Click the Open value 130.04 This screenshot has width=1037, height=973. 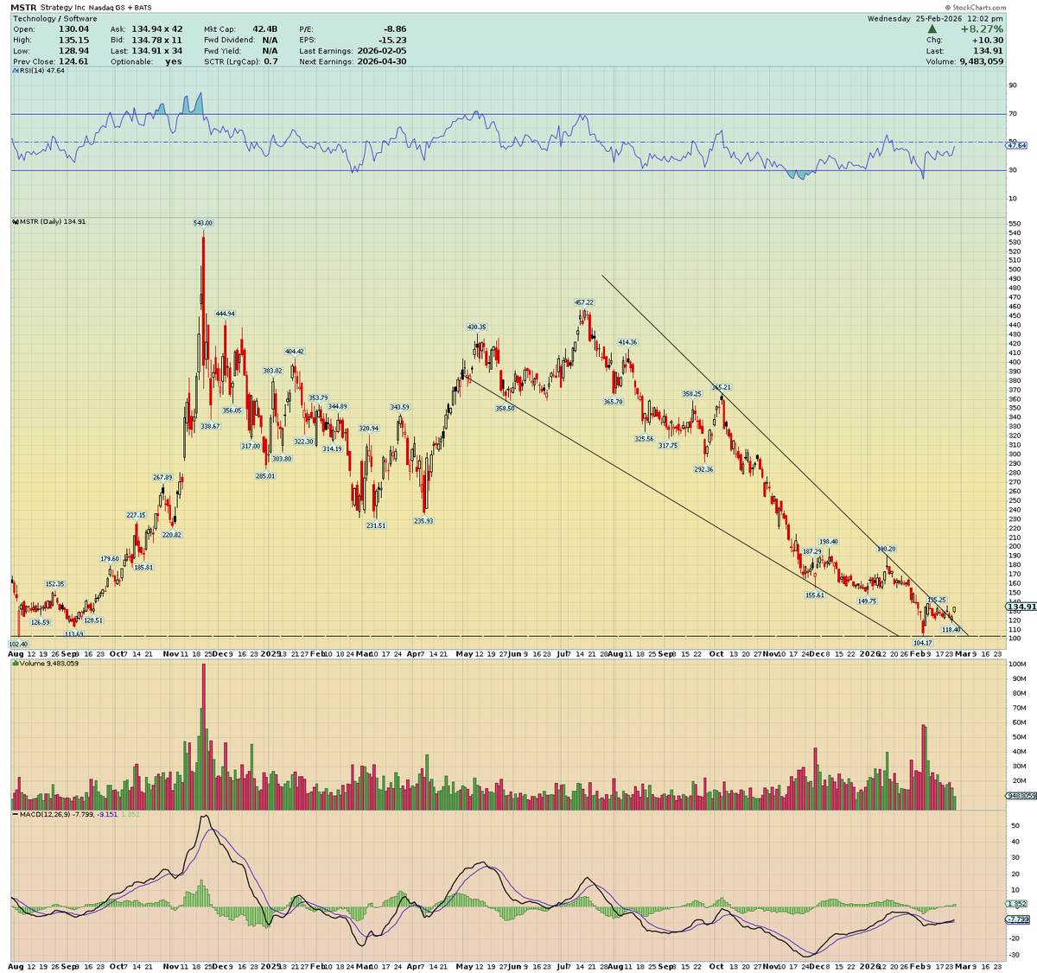click(x=73, y=29)
